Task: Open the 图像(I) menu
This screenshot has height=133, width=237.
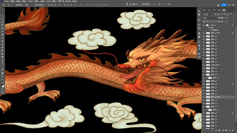Action: pos(18,1)
